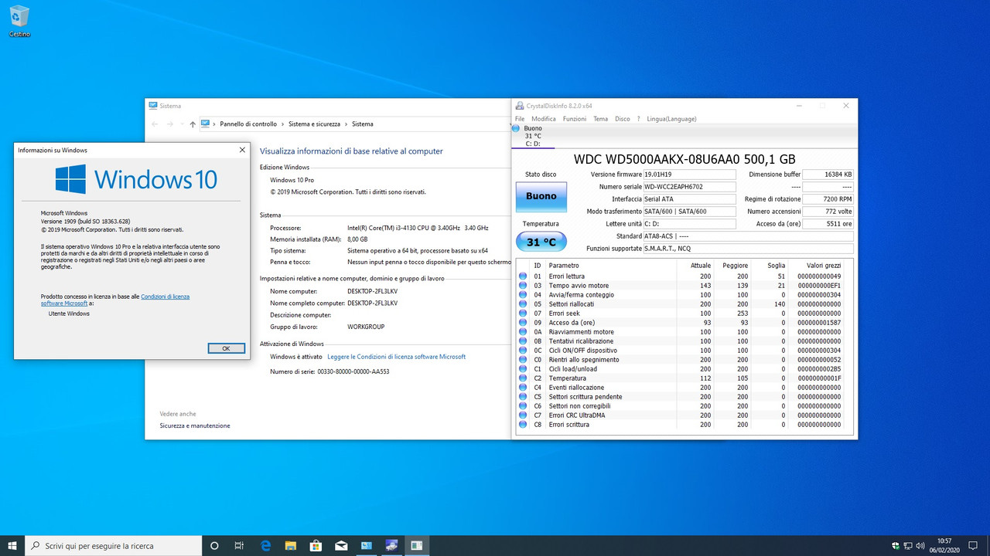
Task: Expand the recent locations dropdown arrow
Action: coord(182,124)
